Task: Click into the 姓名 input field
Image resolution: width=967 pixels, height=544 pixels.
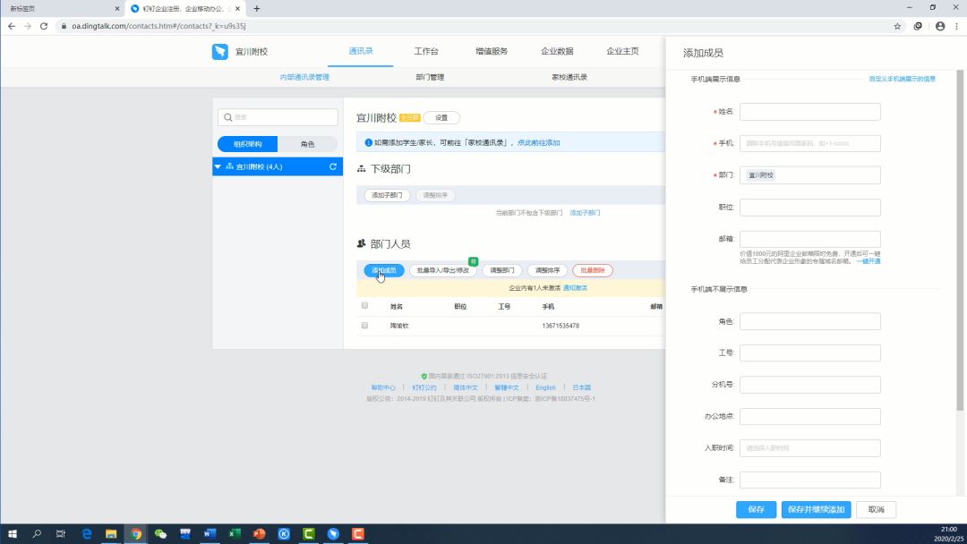Action: [809, 112]
